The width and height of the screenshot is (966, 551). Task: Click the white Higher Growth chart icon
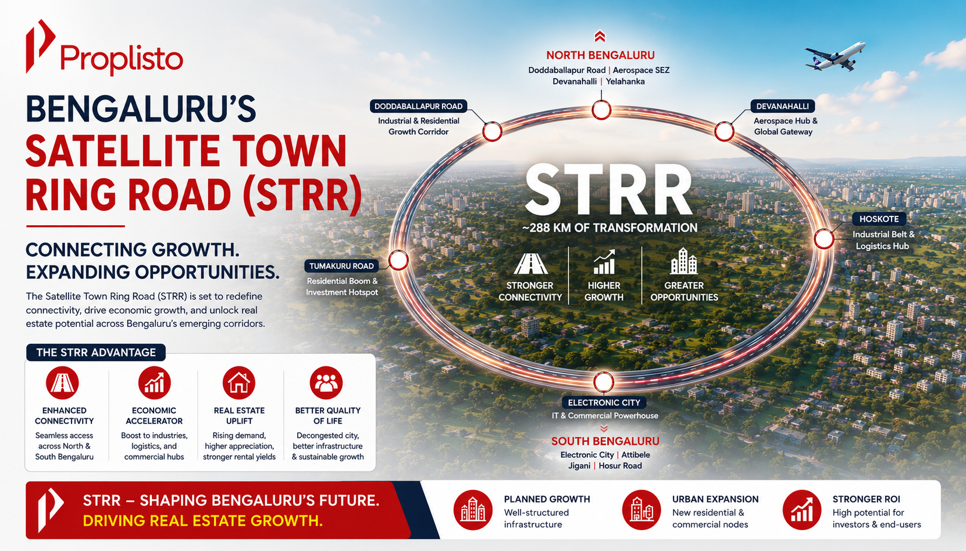(604, 262)
